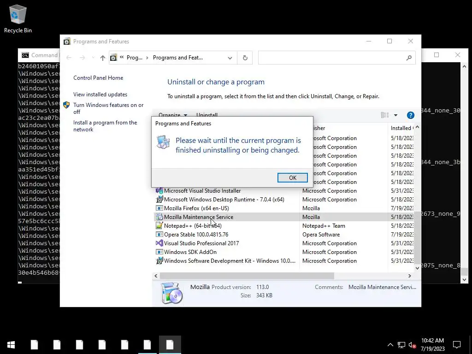Select Visual Studio Professional 2017 entry
This screenshot has width=472, height=354.
pyautogui.click(x=201, y=243)
